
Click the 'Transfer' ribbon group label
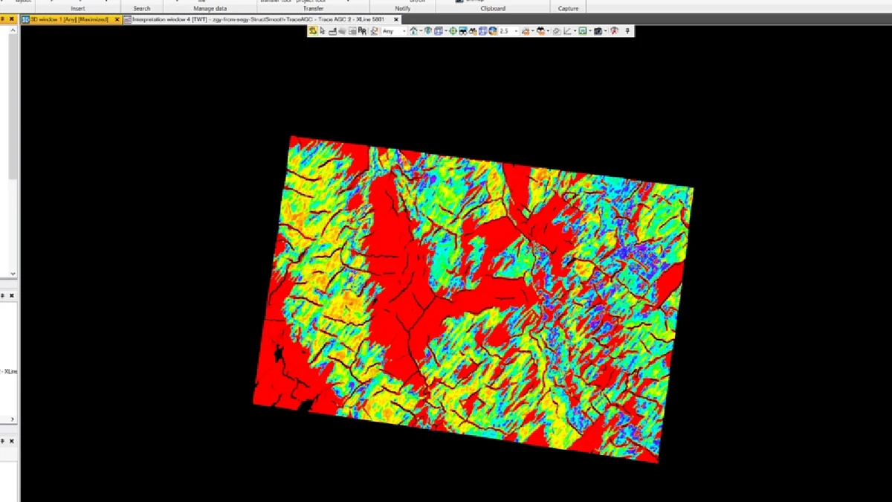point(313,8)
